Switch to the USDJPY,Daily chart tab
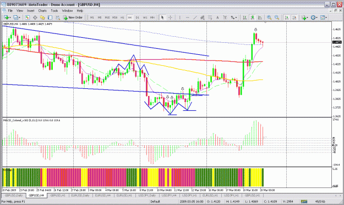The height and width of the screenshot is (205, 344). tap(147, 195)
